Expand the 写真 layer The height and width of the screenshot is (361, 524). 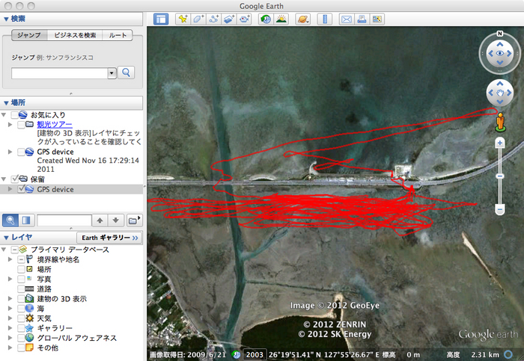[10, 279]
